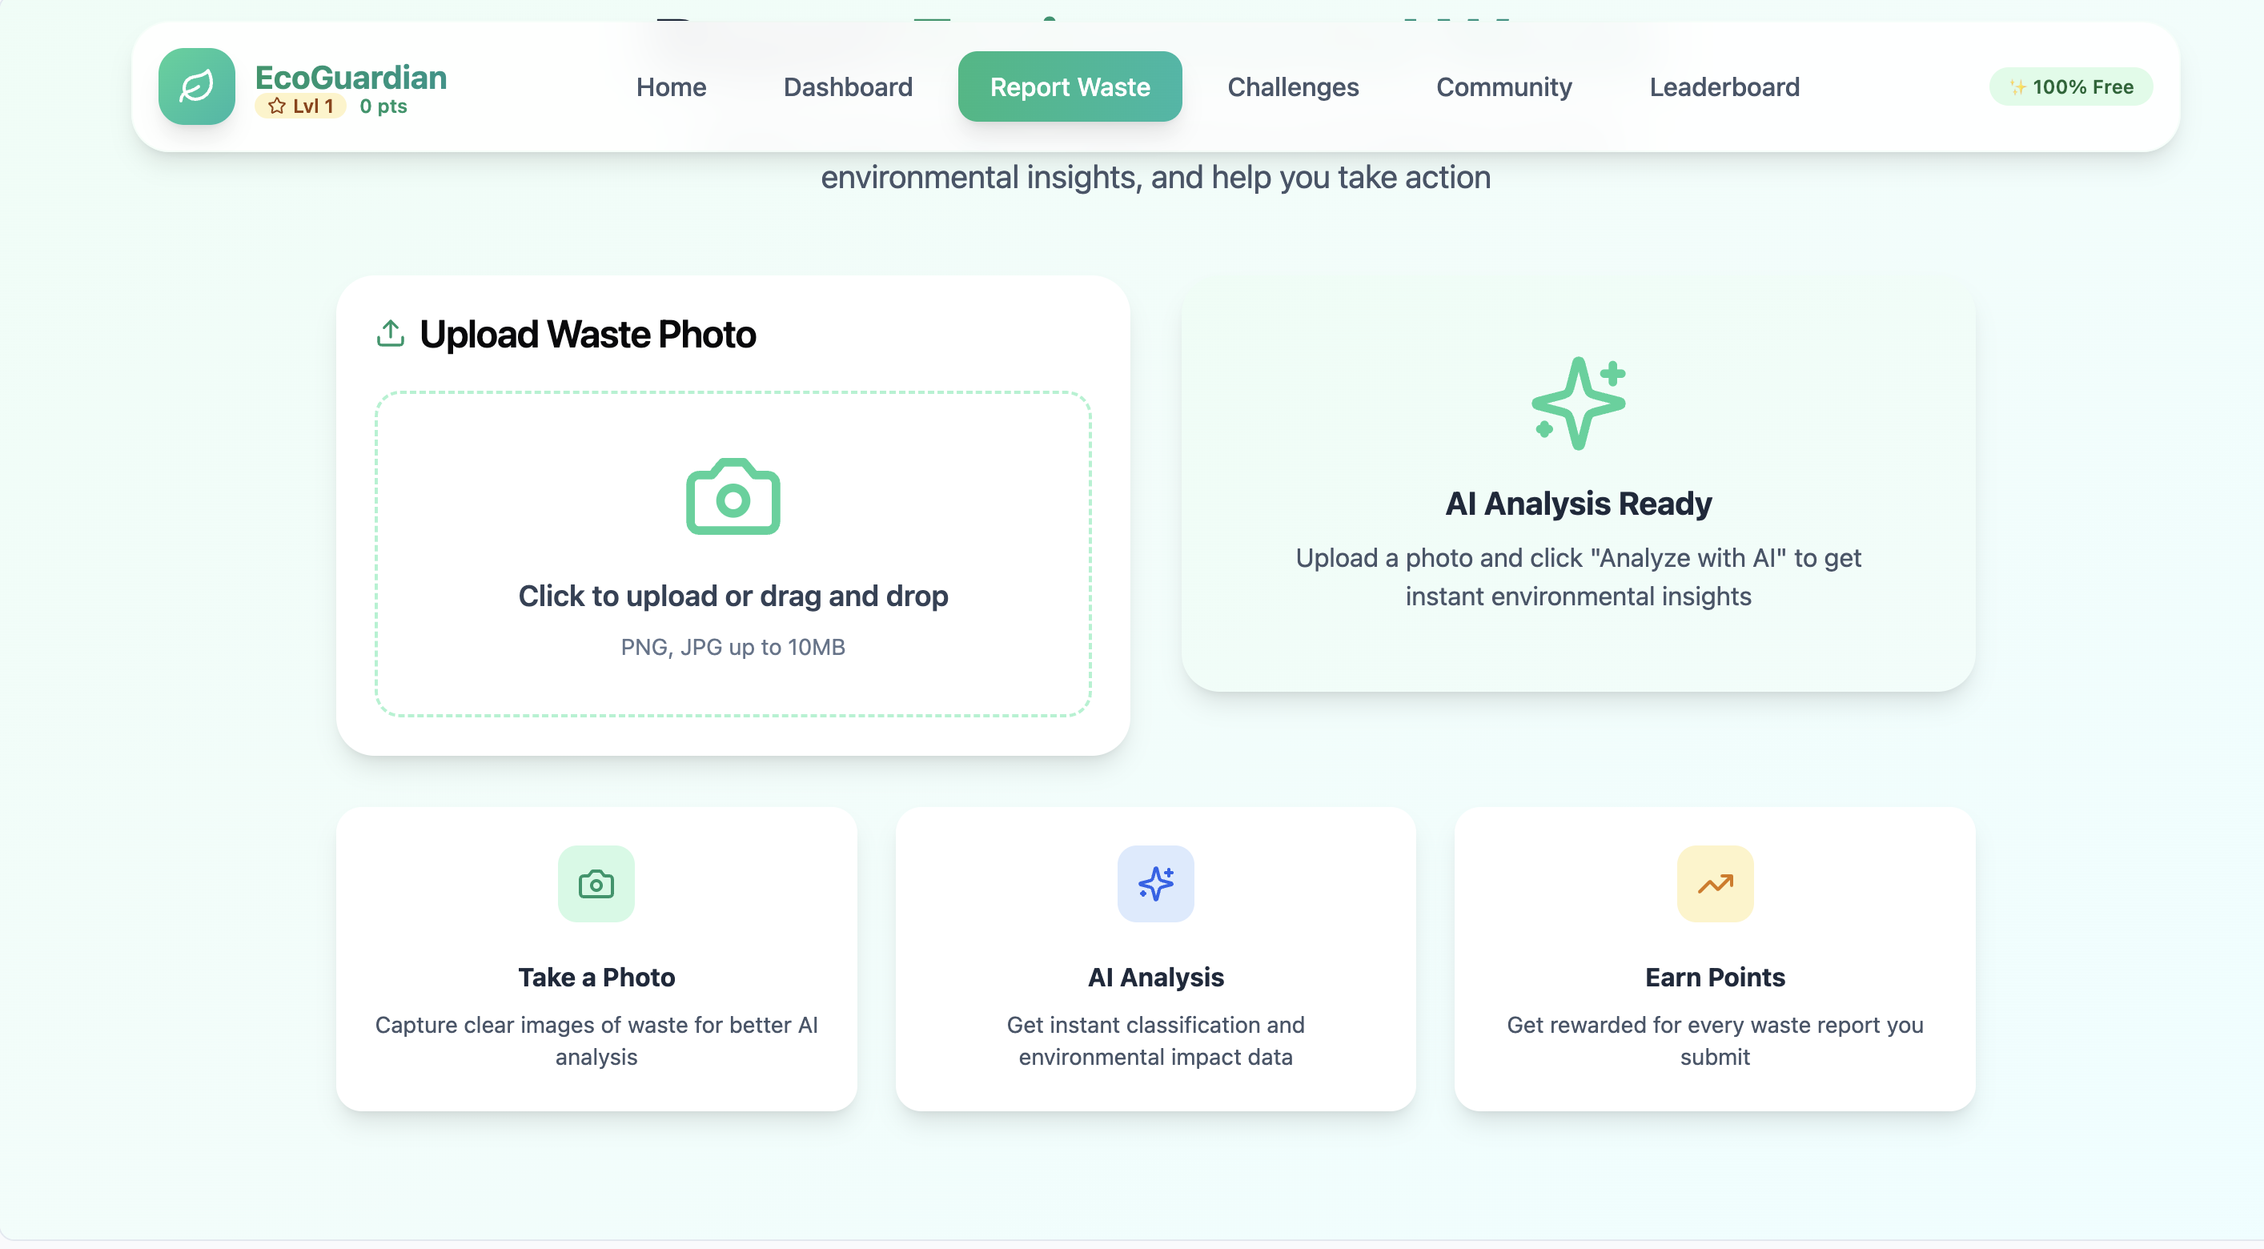This screenshot has height=1249, width=2264.
Task: Click the EcoGuardian leaf logo icon
Action: 196,86
